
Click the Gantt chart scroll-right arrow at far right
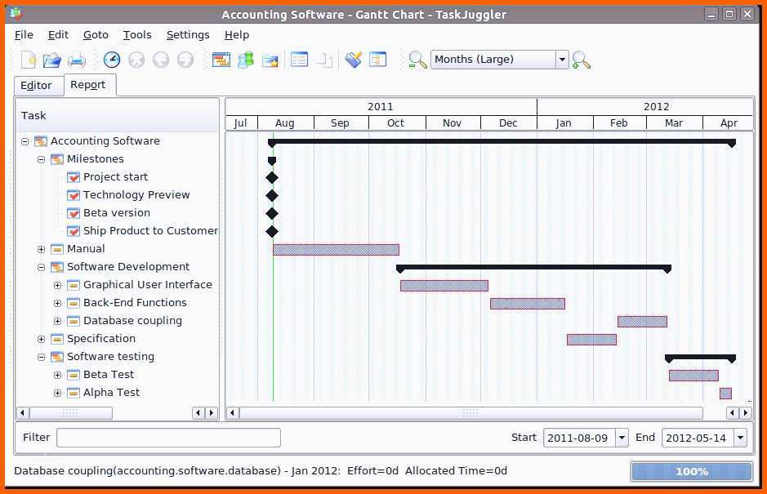(x=746, y=413)
